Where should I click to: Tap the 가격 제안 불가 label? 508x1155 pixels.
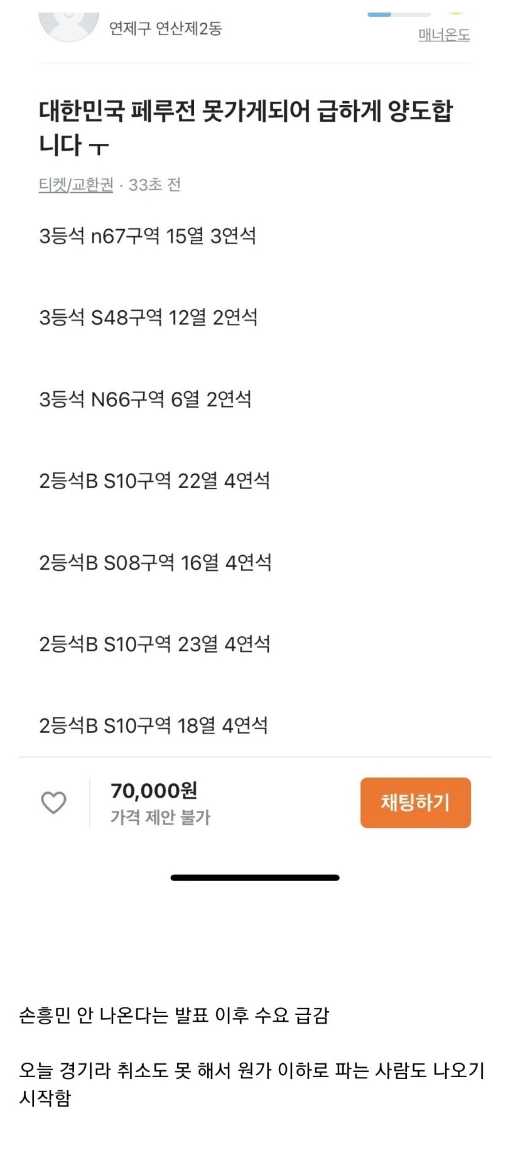coord(160,817)
